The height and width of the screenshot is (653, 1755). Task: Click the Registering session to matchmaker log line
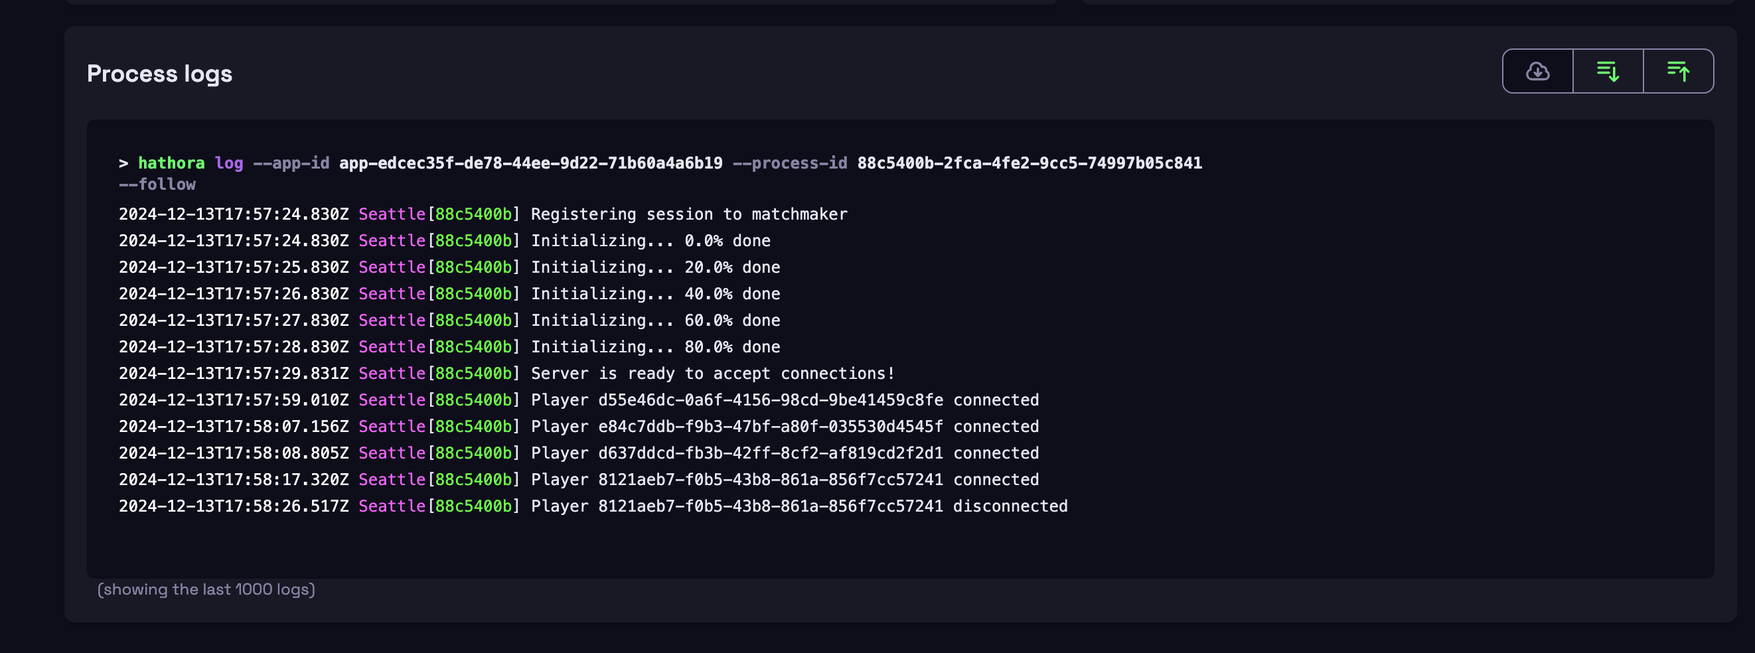point(483,214)
